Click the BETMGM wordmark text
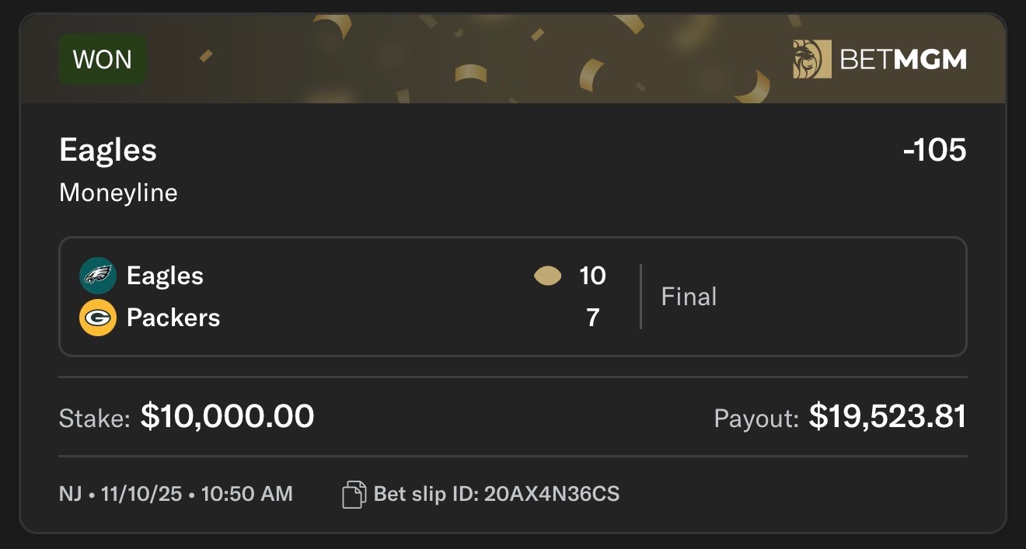Viewport: 1026px width, 549px height. pos(903,60)
